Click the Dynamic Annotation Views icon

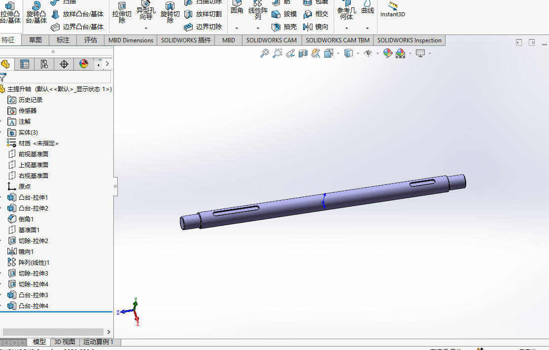tap(316, 53)
